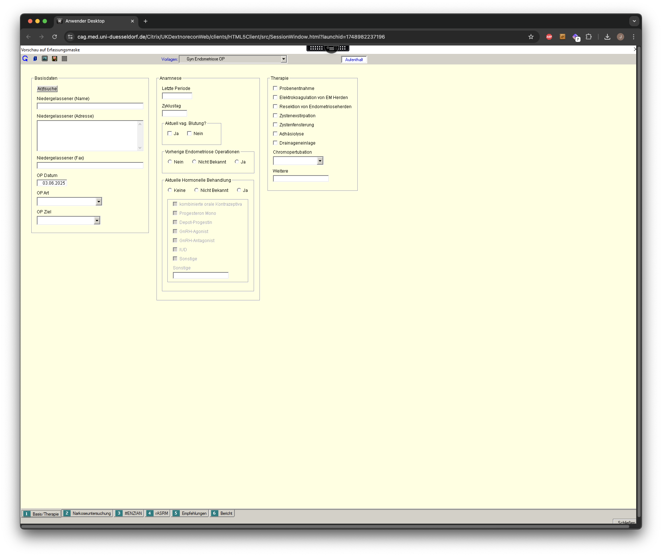This screenshot has width=662, height=556.
Task: Click the blue info document toolbar icon
Action: pos(35,59)
